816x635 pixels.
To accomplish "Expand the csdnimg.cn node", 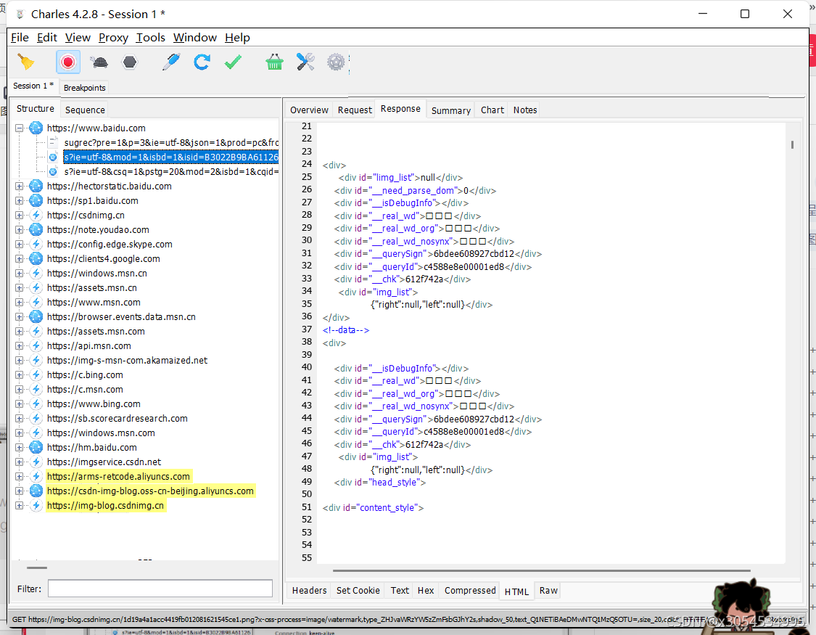I will tap(20, 216).
